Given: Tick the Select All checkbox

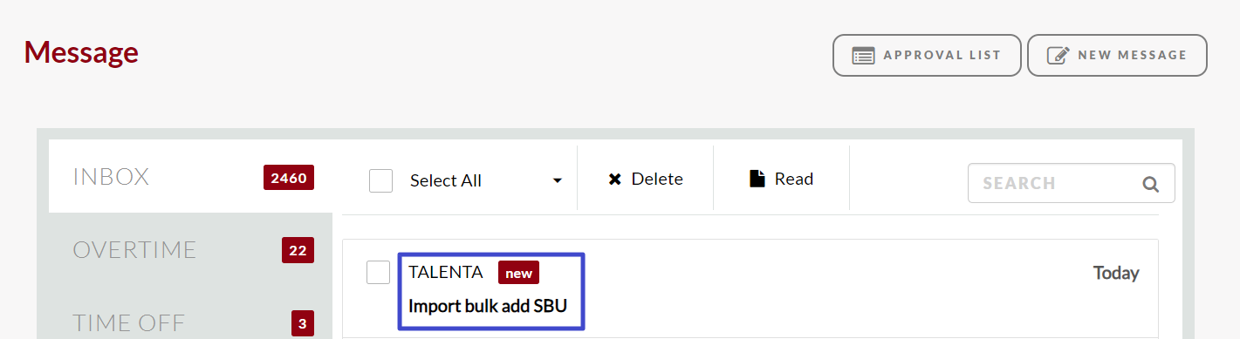Looking at the screenshot, I should pos(380,180).
